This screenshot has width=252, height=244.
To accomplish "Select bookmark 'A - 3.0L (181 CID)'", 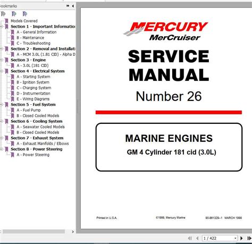I will tap(32, 65).
